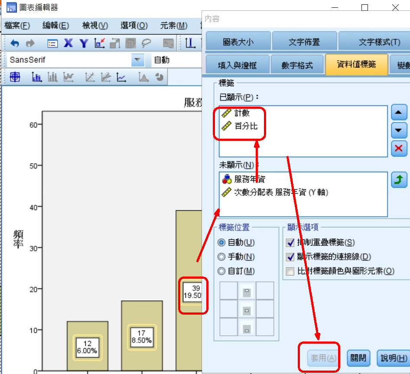Click the move-up arrow button
This screenshot has width=410, height=374.
click(399, 113)
